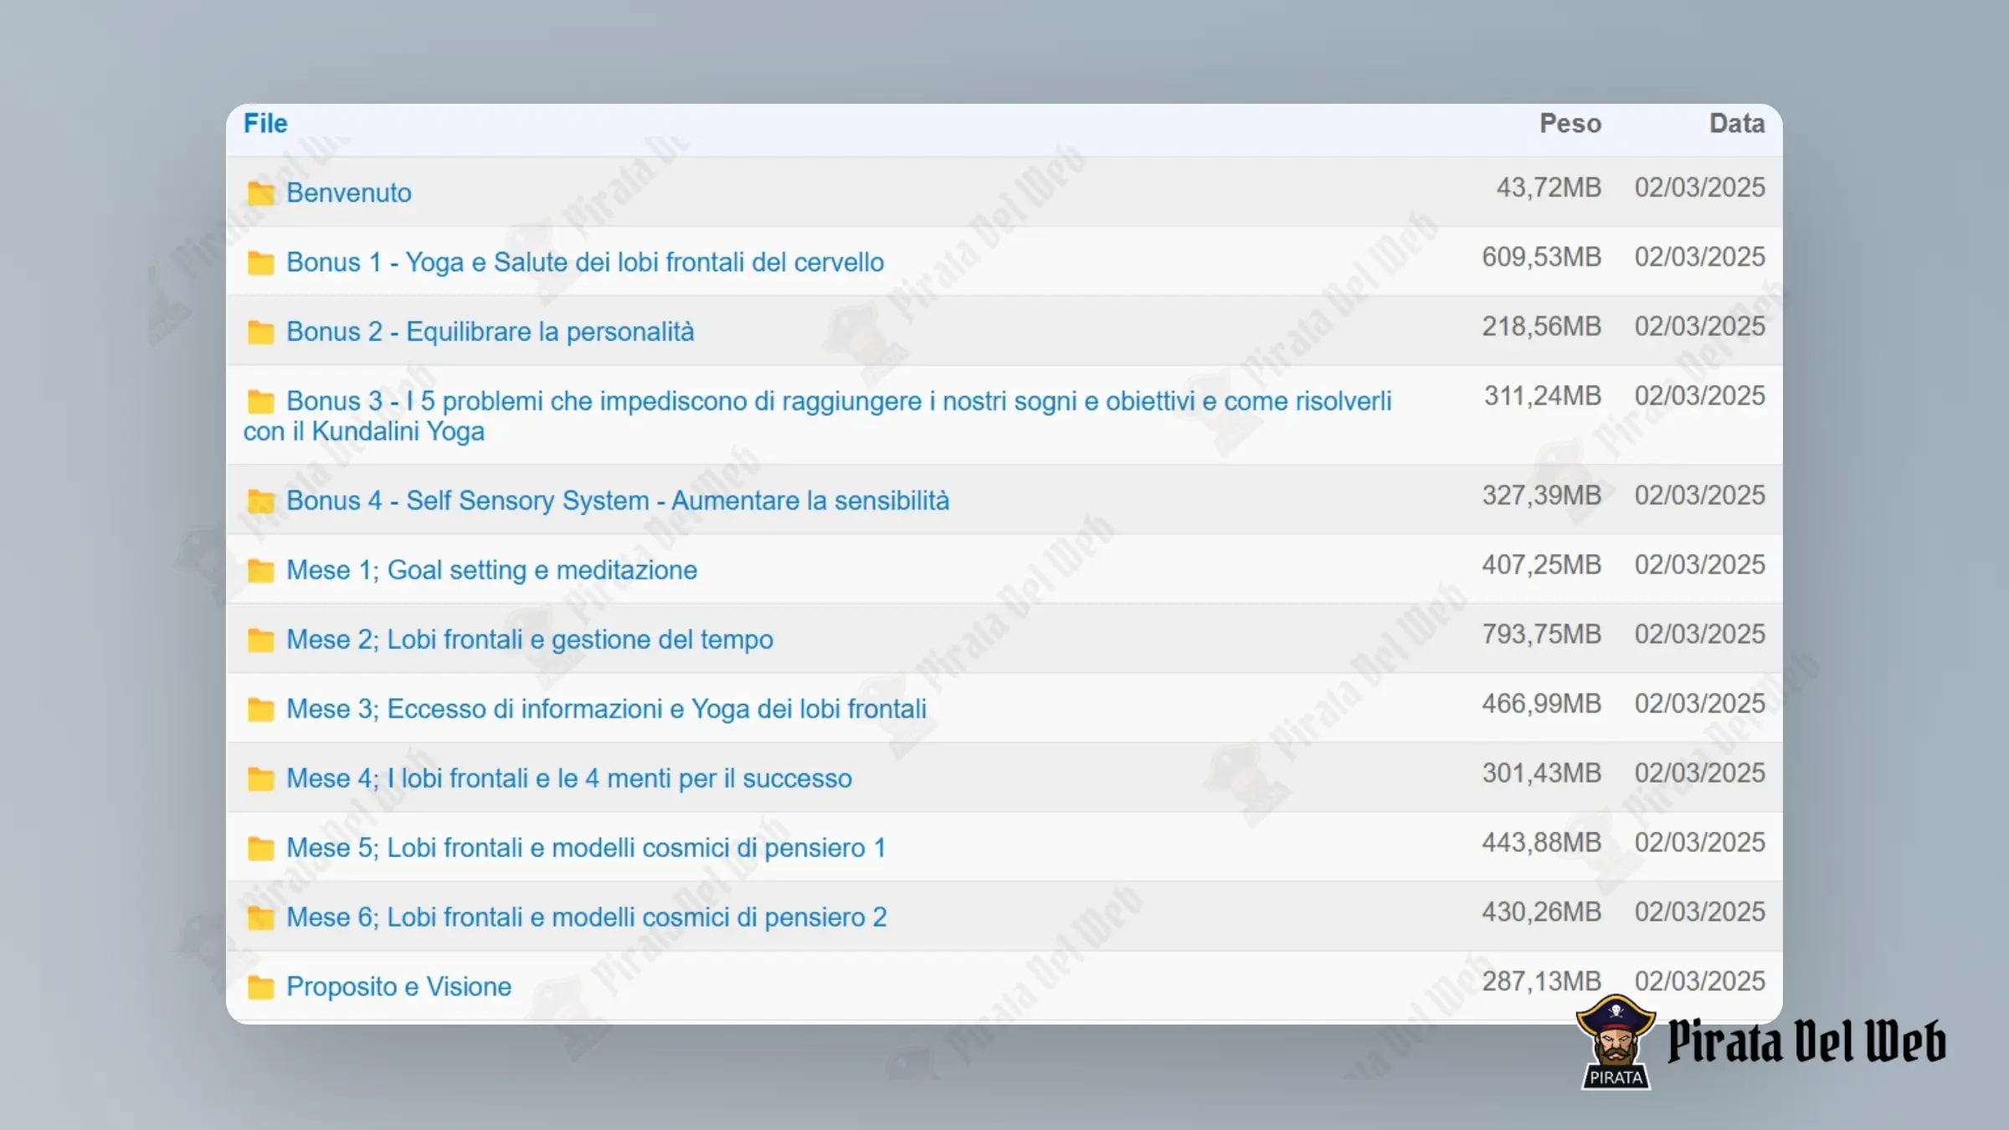Select the 43,72MB size value
Image resolution: width=2009 pixels, height=1130 pixels.
click(1549, 187)
